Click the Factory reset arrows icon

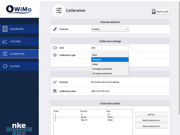pos(5,66)
